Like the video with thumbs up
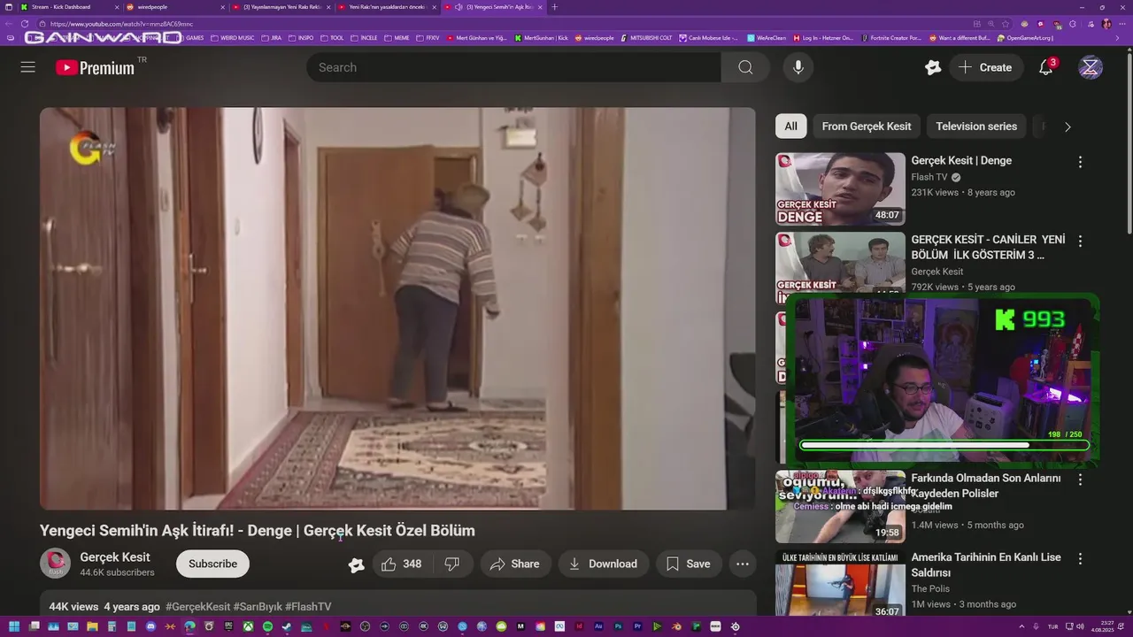1133x637 pixels. (x=401, y=564)
